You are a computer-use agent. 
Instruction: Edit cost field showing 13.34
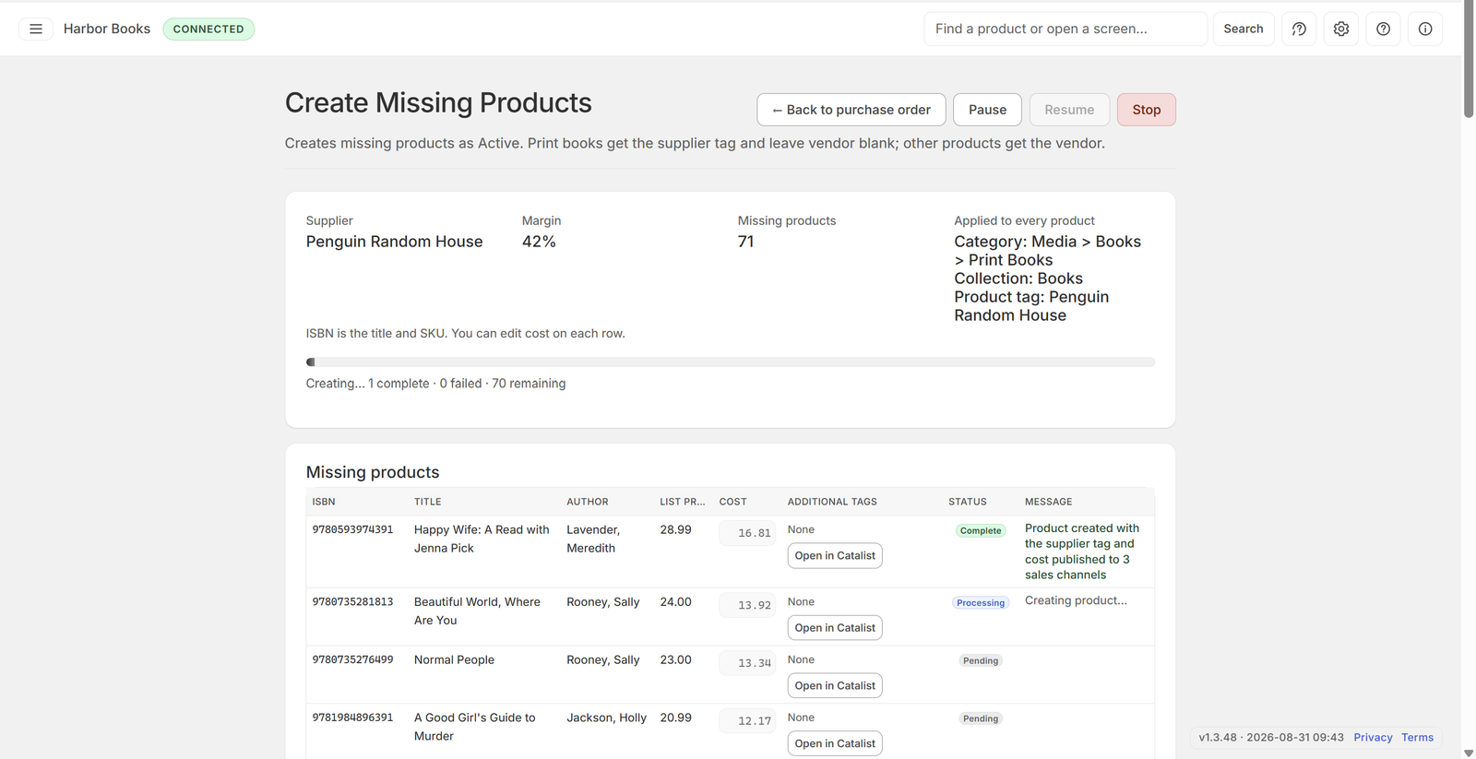coord(747,663)
